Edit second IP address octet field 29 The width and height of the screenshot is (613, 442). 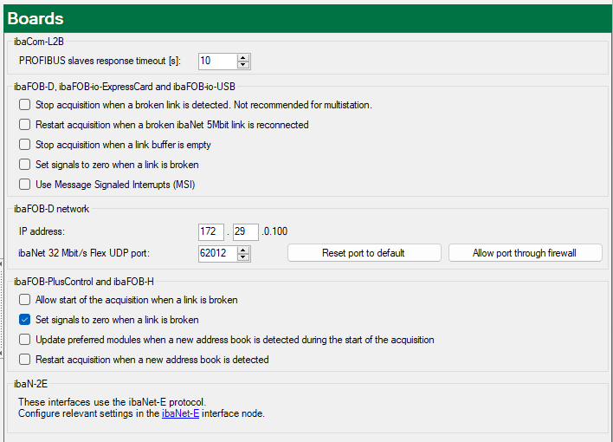(x=246, y=231)
